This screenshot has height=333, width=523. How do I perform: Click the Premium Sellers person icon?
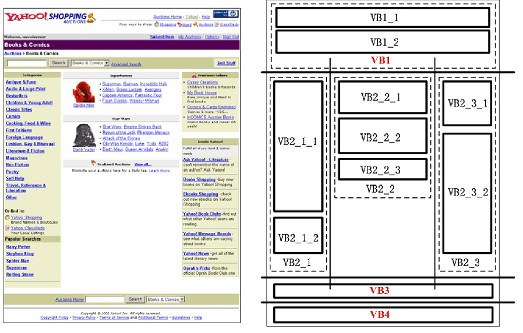[194, 75]
